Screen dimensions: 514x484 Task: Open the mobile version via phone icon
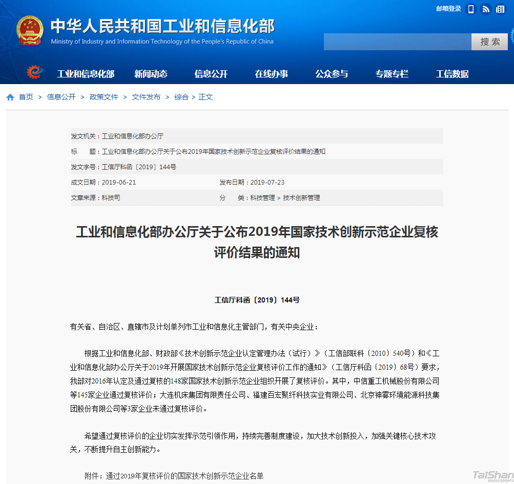[470, 9]
